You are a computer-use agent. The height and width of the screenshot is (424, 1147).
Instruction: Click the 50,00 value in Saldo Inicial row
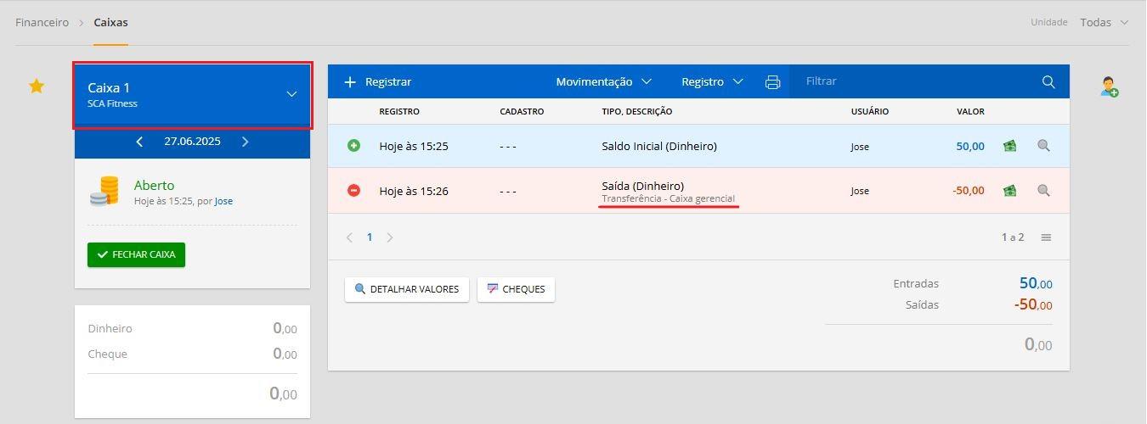[x=970, y=146]
